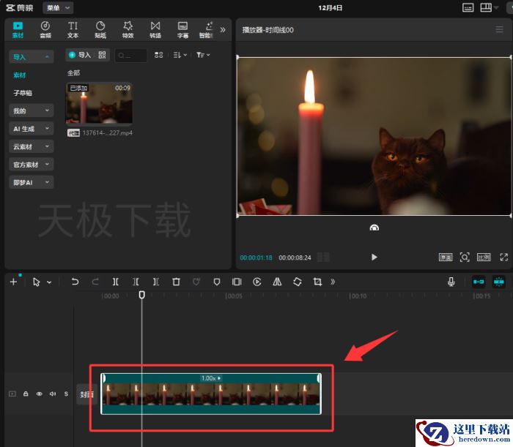
Task: Click the 1.00x speed label on clip
Action: point(211,378)
